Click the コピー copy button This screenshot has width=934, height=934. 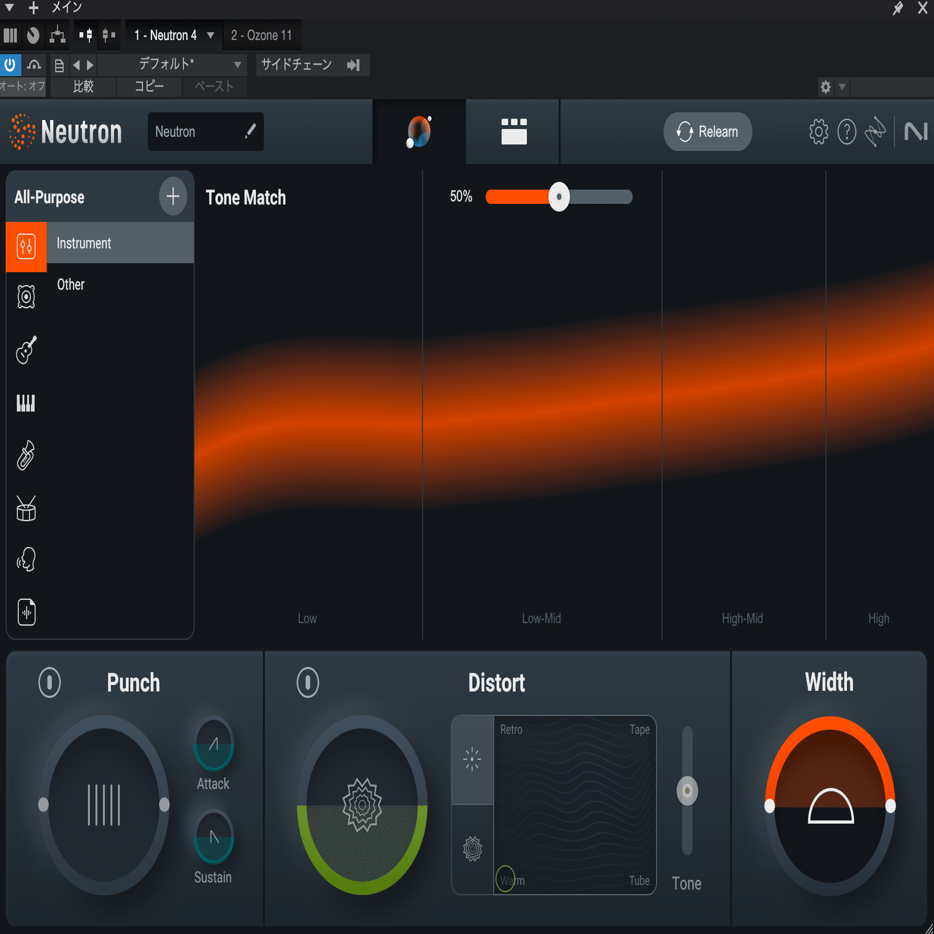click(149, 86)
